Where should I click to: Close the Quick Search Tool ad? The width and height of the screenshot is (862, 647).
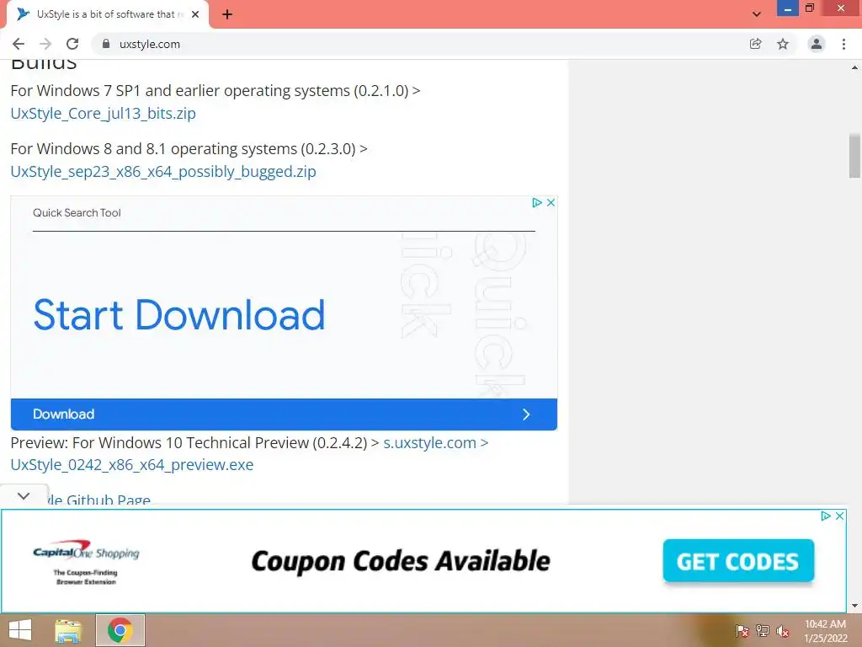[x=551, y=202]
